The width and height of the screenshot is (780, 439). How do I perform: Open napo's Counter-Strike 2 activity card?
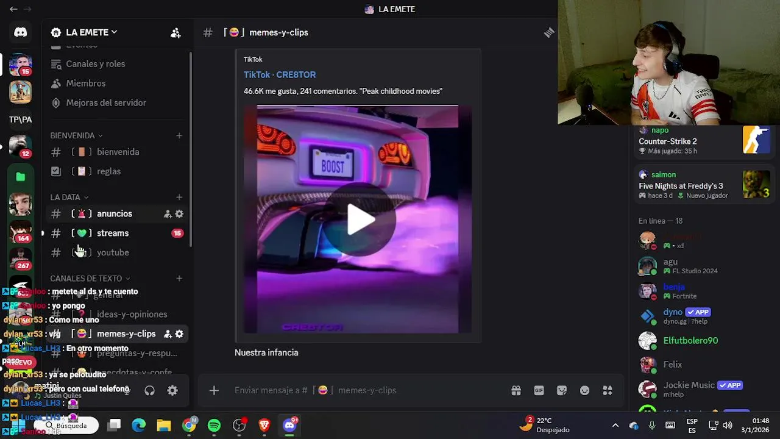(x=704, y=141)
